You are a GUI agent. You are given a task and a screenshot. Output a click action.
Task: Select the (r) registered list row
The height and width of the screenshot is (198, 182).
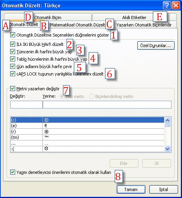pos(87,131)
